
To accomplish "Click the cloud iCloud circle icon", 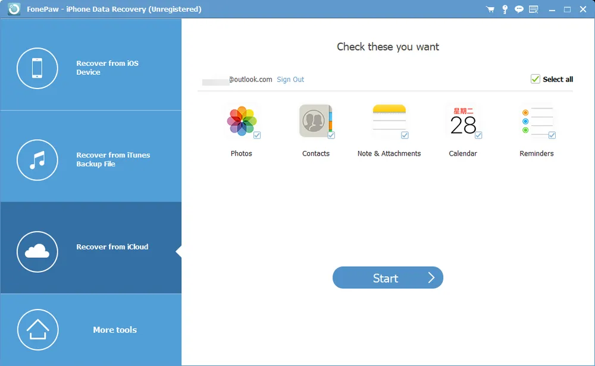I will point(37,251).
